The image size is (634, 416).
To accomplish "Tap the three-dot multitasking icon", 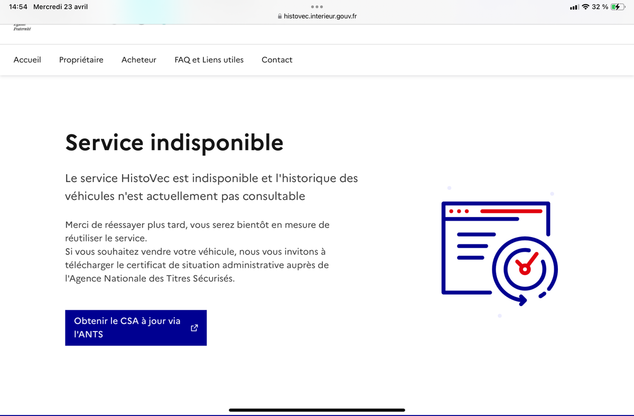I will (x=317, y=7).
